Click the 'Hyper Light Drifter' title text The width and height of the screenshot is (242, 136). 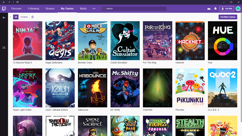[x=22, y=110]
